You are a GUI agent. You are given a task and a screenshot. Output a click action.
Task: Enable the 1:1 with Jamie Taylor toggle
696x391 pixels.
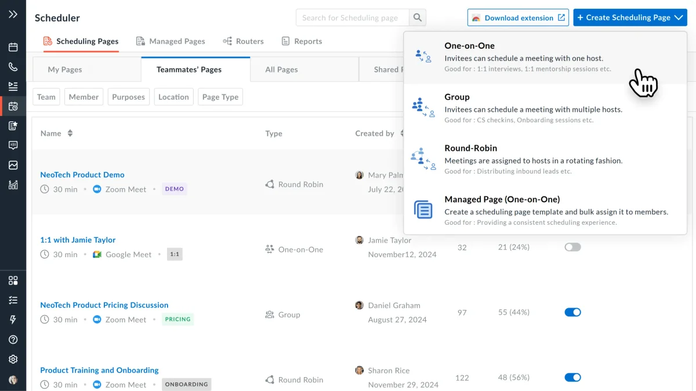(572, 247)
